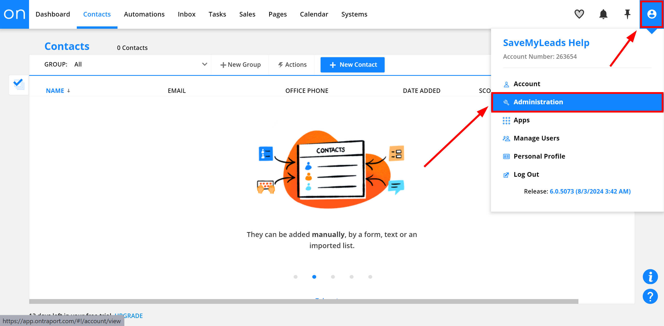
Task: Click the Contacts illustration image
Action: click(x=331, y=169)
